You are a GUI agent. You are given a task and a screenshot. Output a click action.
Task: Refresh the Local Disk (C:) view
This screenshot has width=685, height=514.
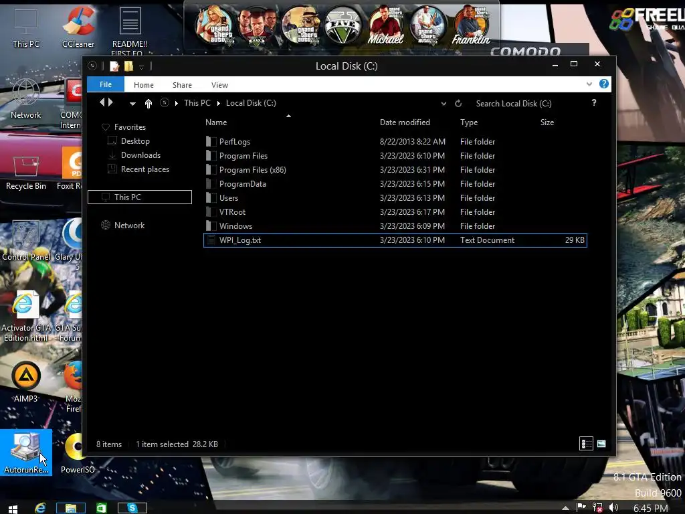click(x=458, y=104)
